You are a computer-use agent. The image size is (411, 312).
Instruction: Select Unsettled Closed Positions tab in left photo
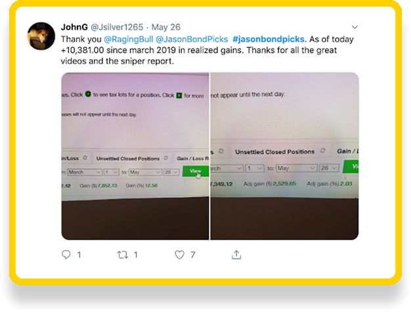point(128,158)
